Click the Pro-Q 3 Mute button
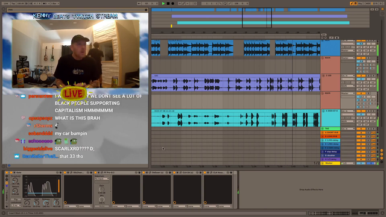Image resolution: width=386 pixels, height=217 pixels. [x=102, y=206]
